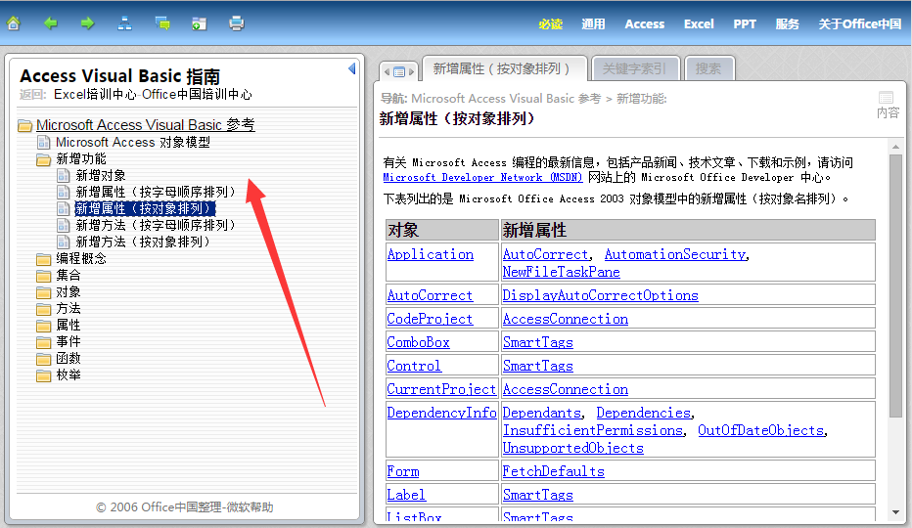This screenshot has width=912, height=528.
Task: Open Excel培训中心-Office中国培训中心 return link
Action: (x=153, y=94)
